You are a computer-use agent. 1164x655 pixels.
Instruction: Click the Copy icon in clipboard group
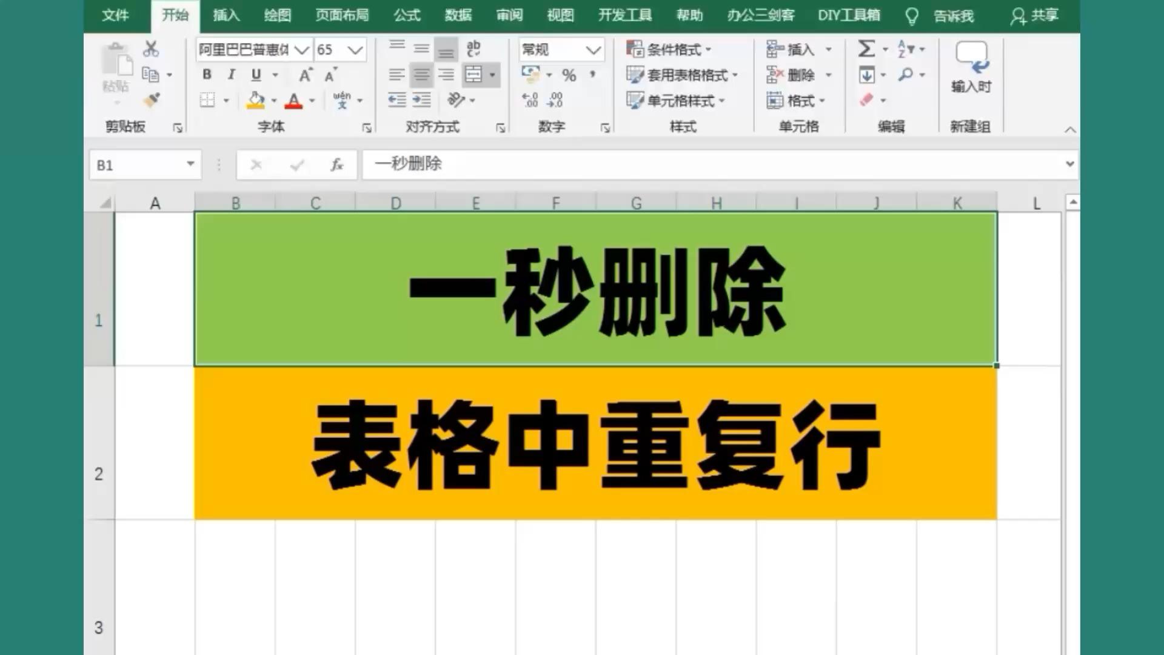coord(150,75)
